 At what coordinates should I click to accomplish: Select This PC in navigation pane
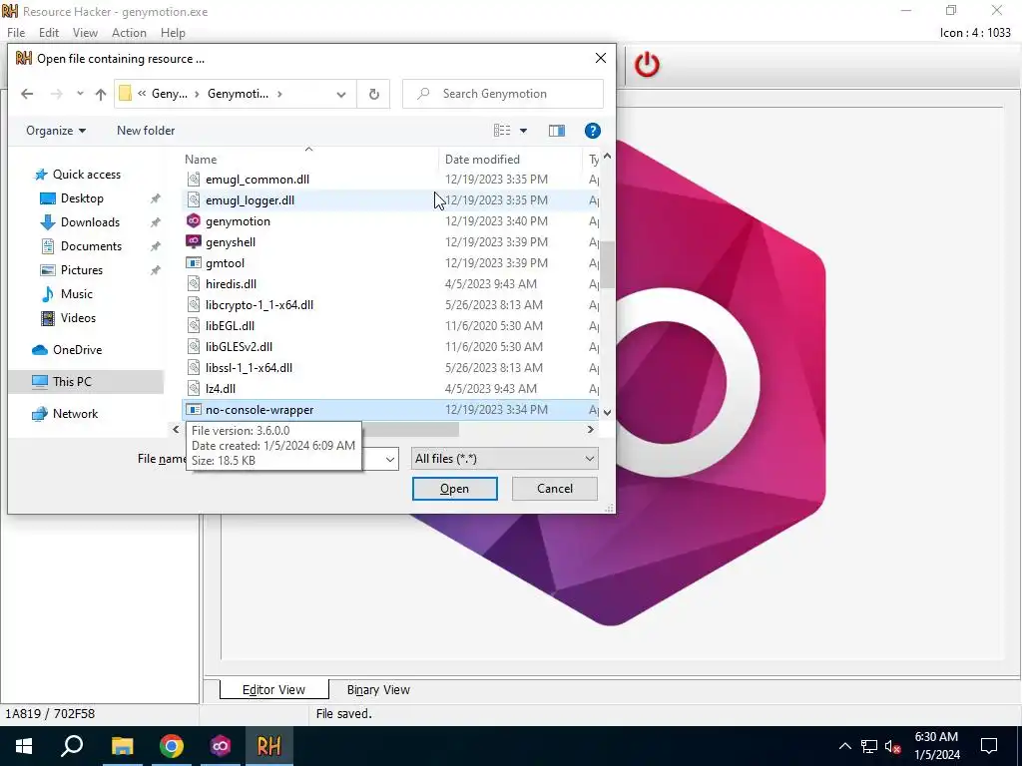(86, 382)
